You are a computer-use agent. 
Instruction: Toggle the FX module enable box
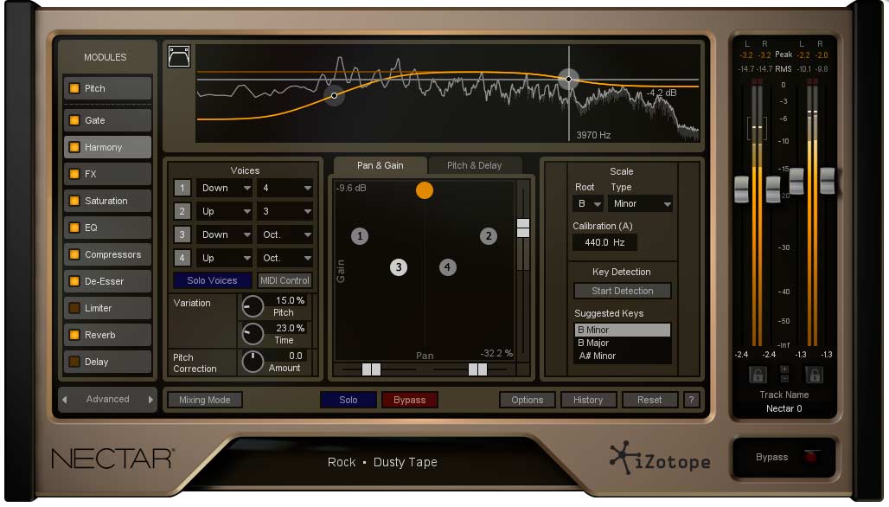pos(74,174)
